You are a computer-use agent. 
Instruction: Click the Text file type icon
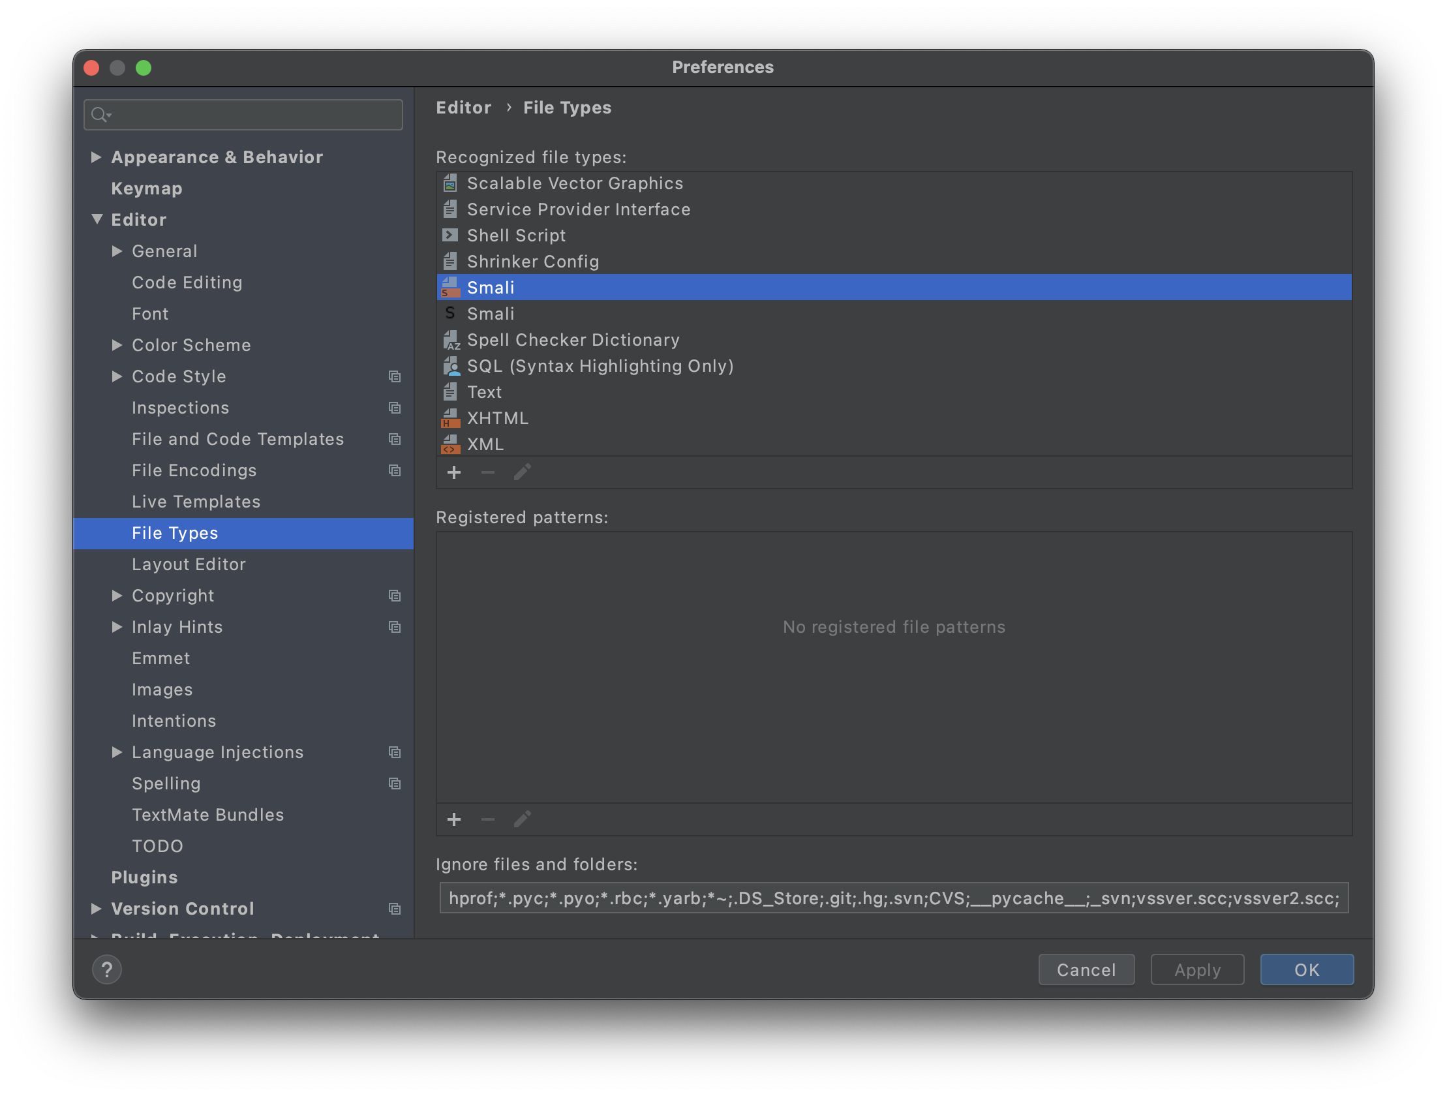coord(450,392)
